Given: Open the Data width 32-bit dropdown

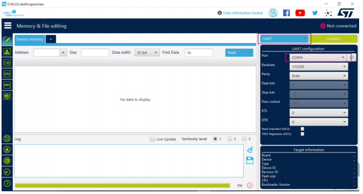Looking at the screenshot, I should coord(147,52).
